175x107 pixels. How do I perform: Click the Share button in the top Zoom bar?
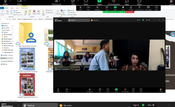[x=99, y=2]
